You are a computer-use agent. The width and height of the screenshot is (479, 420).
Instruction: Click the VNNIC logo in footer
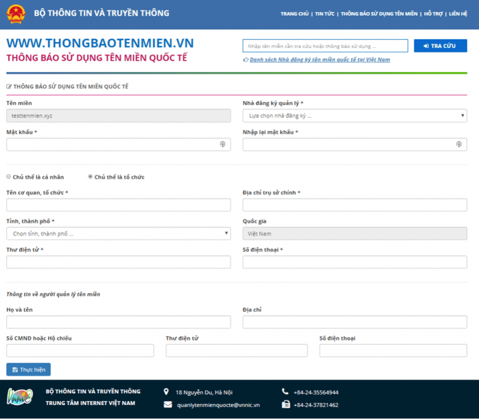pos(20,396)
